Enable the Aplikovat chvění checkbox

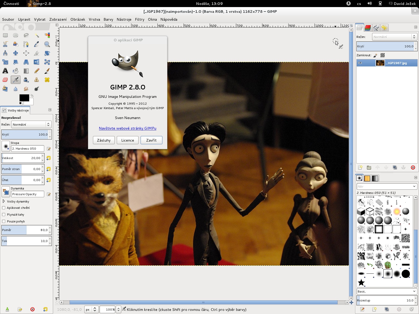coord(4,208)
